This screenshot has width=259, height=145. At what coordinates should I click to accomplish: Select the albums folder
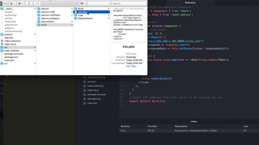tap(45, 9)
